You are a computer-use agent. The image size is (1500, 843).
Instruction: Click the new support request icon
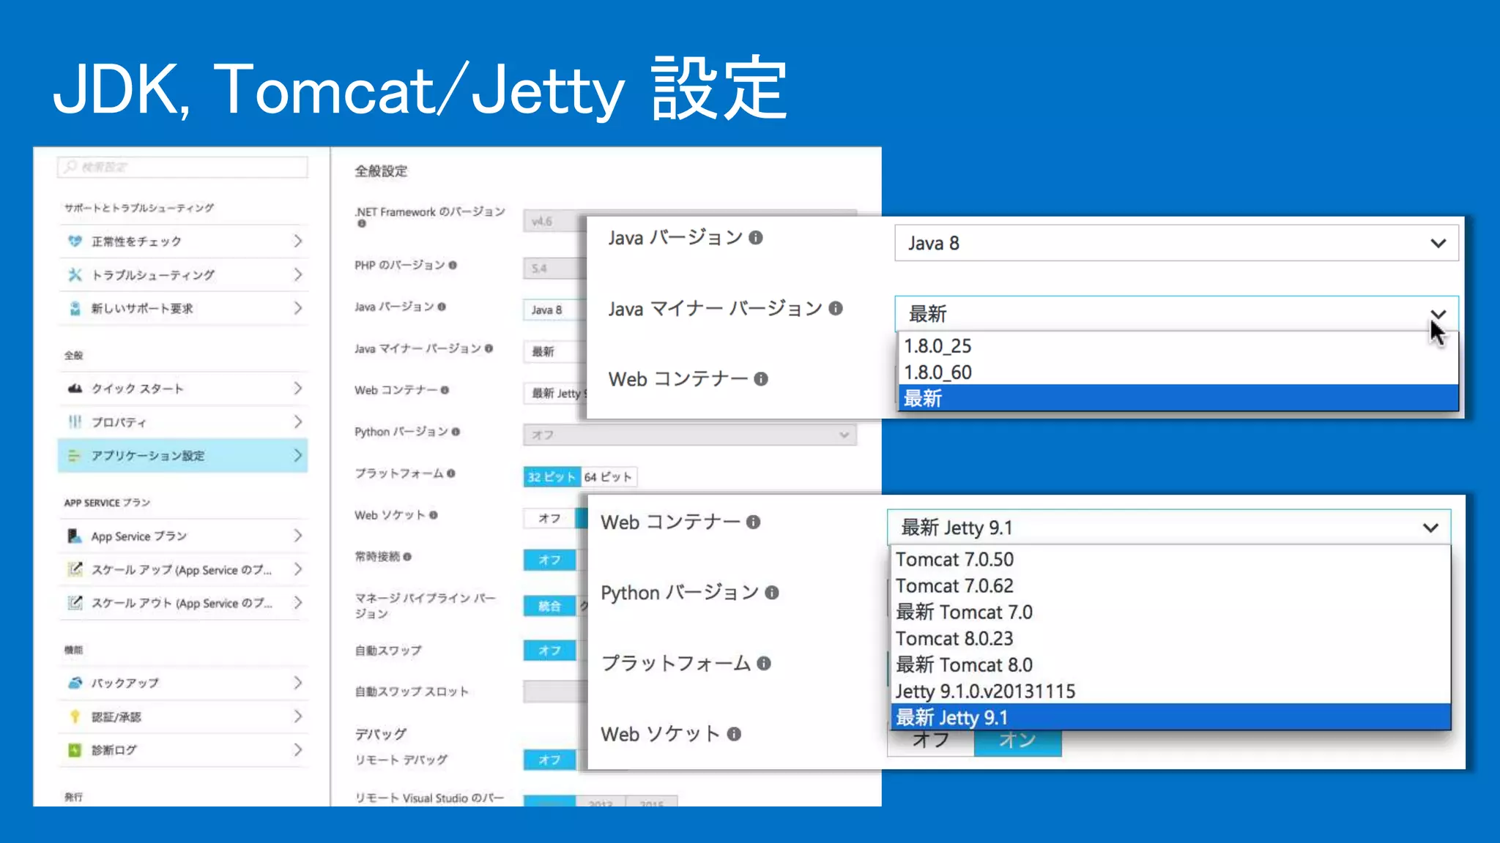[75, 308]
